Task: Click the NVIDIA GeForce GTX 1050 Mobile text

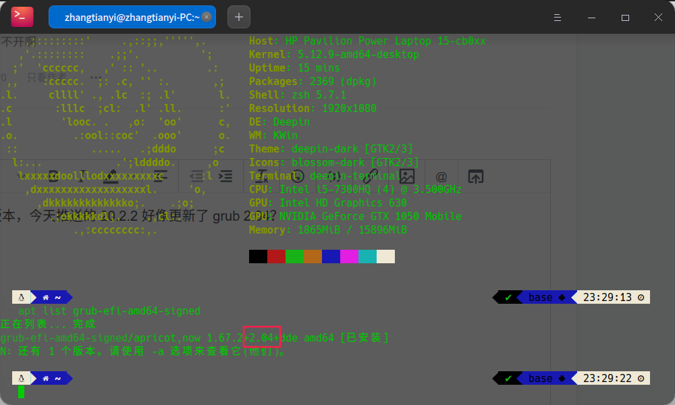Action: [370, 217]
